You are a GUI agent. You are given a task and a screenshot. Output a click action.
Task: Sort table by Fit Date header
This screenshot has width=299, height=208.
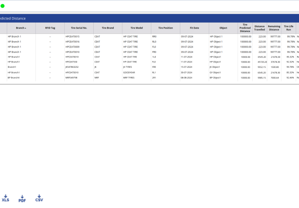tap(194, 28)
